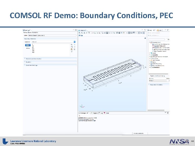Expand the Mathematics branch
Viewport: 195px width, 146px height.
pyautogui.click(x=150, y=67)
